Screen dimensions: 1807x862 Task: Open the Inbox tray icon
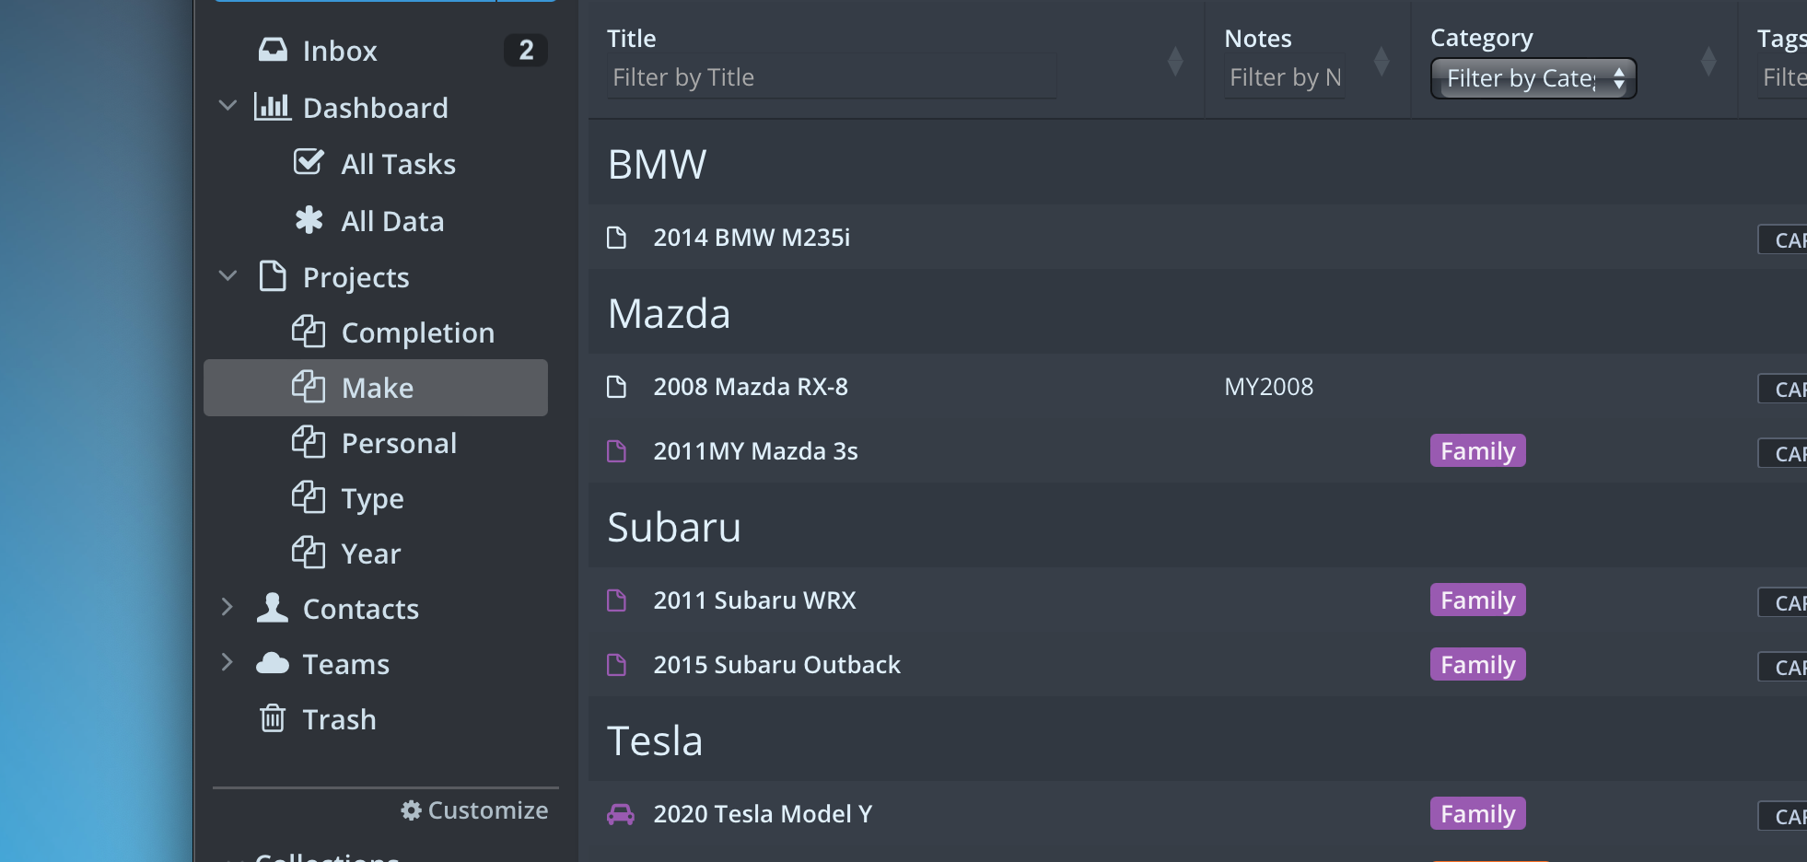[273, 50]
